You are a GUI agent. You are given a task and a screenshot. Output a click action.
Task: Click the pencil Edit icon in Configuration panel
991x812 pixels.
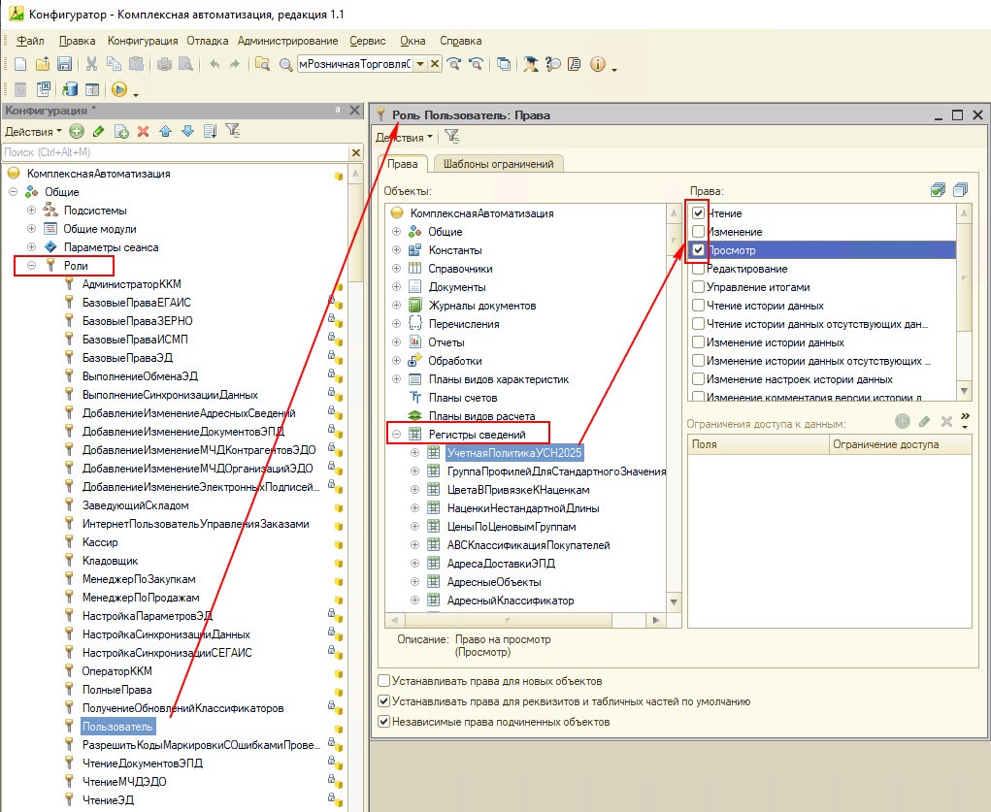[x=98, y=131]
